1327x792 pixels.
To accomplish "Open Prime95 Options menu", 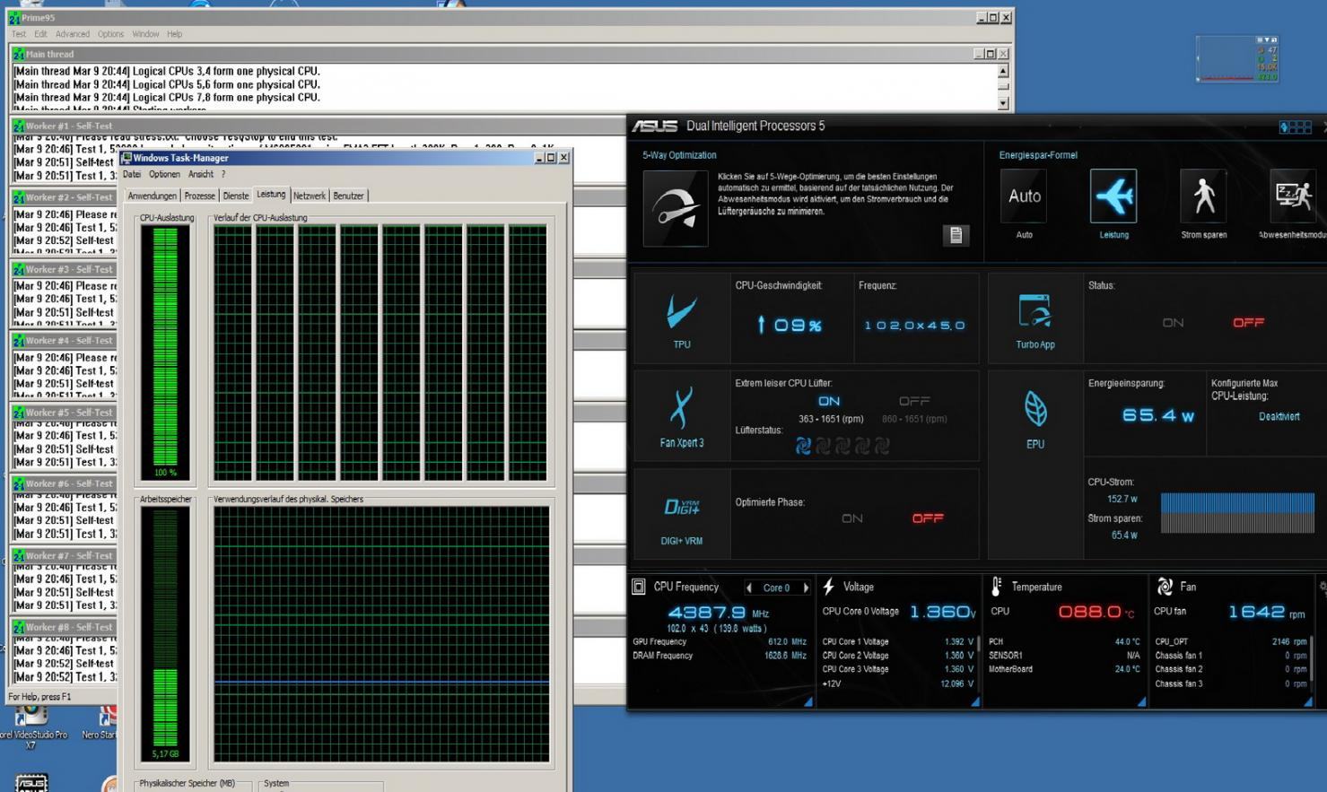I will 111,34.
